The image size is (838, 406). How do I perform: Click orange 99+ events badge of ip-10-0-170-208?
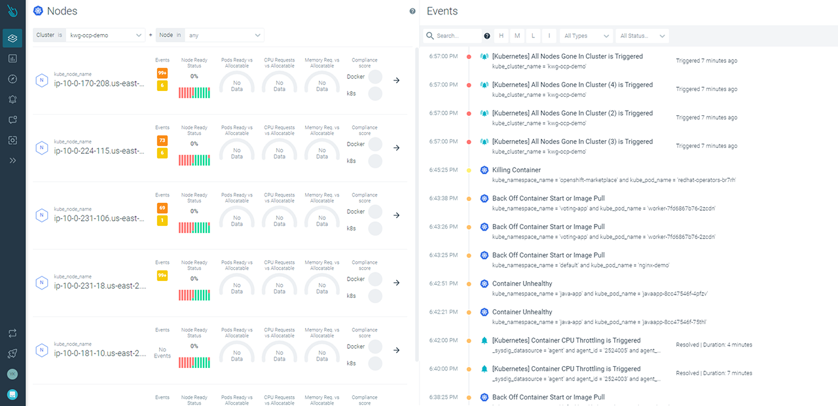pyautogui.click(x=162, y=73)
